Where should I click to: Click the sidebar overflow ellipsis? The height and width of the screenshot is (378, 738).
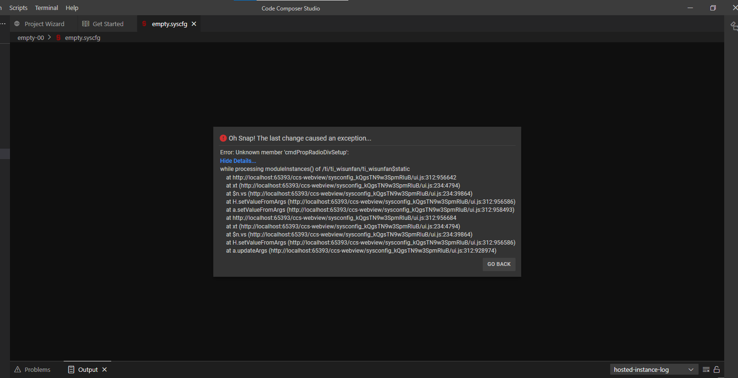coord(3,24)
